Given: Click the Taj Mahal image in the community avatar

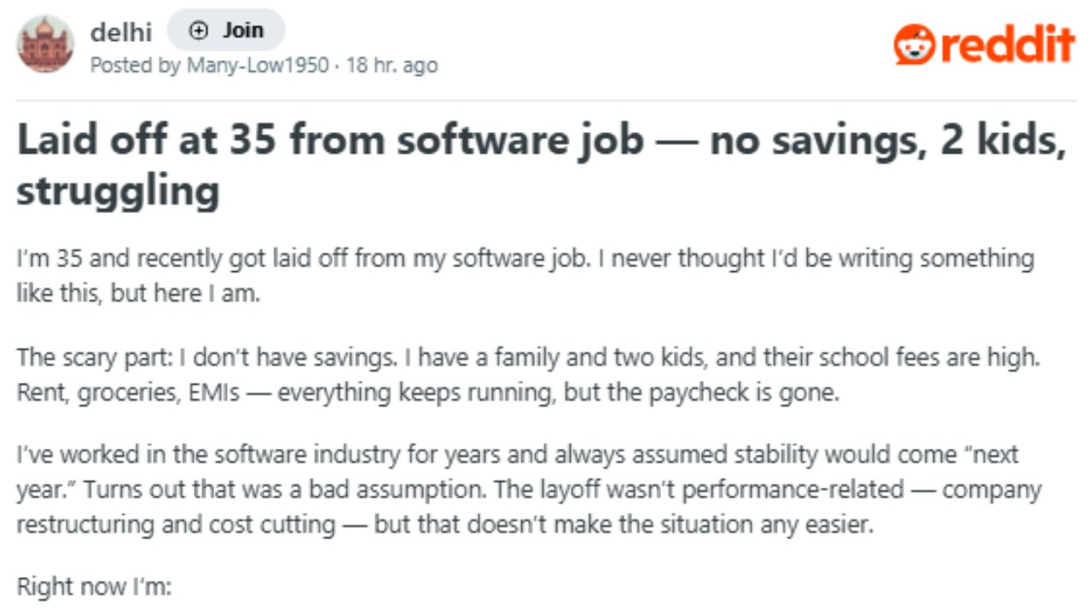Looking at the screenshot, I should pyautogui.click(x=46, y=43).
